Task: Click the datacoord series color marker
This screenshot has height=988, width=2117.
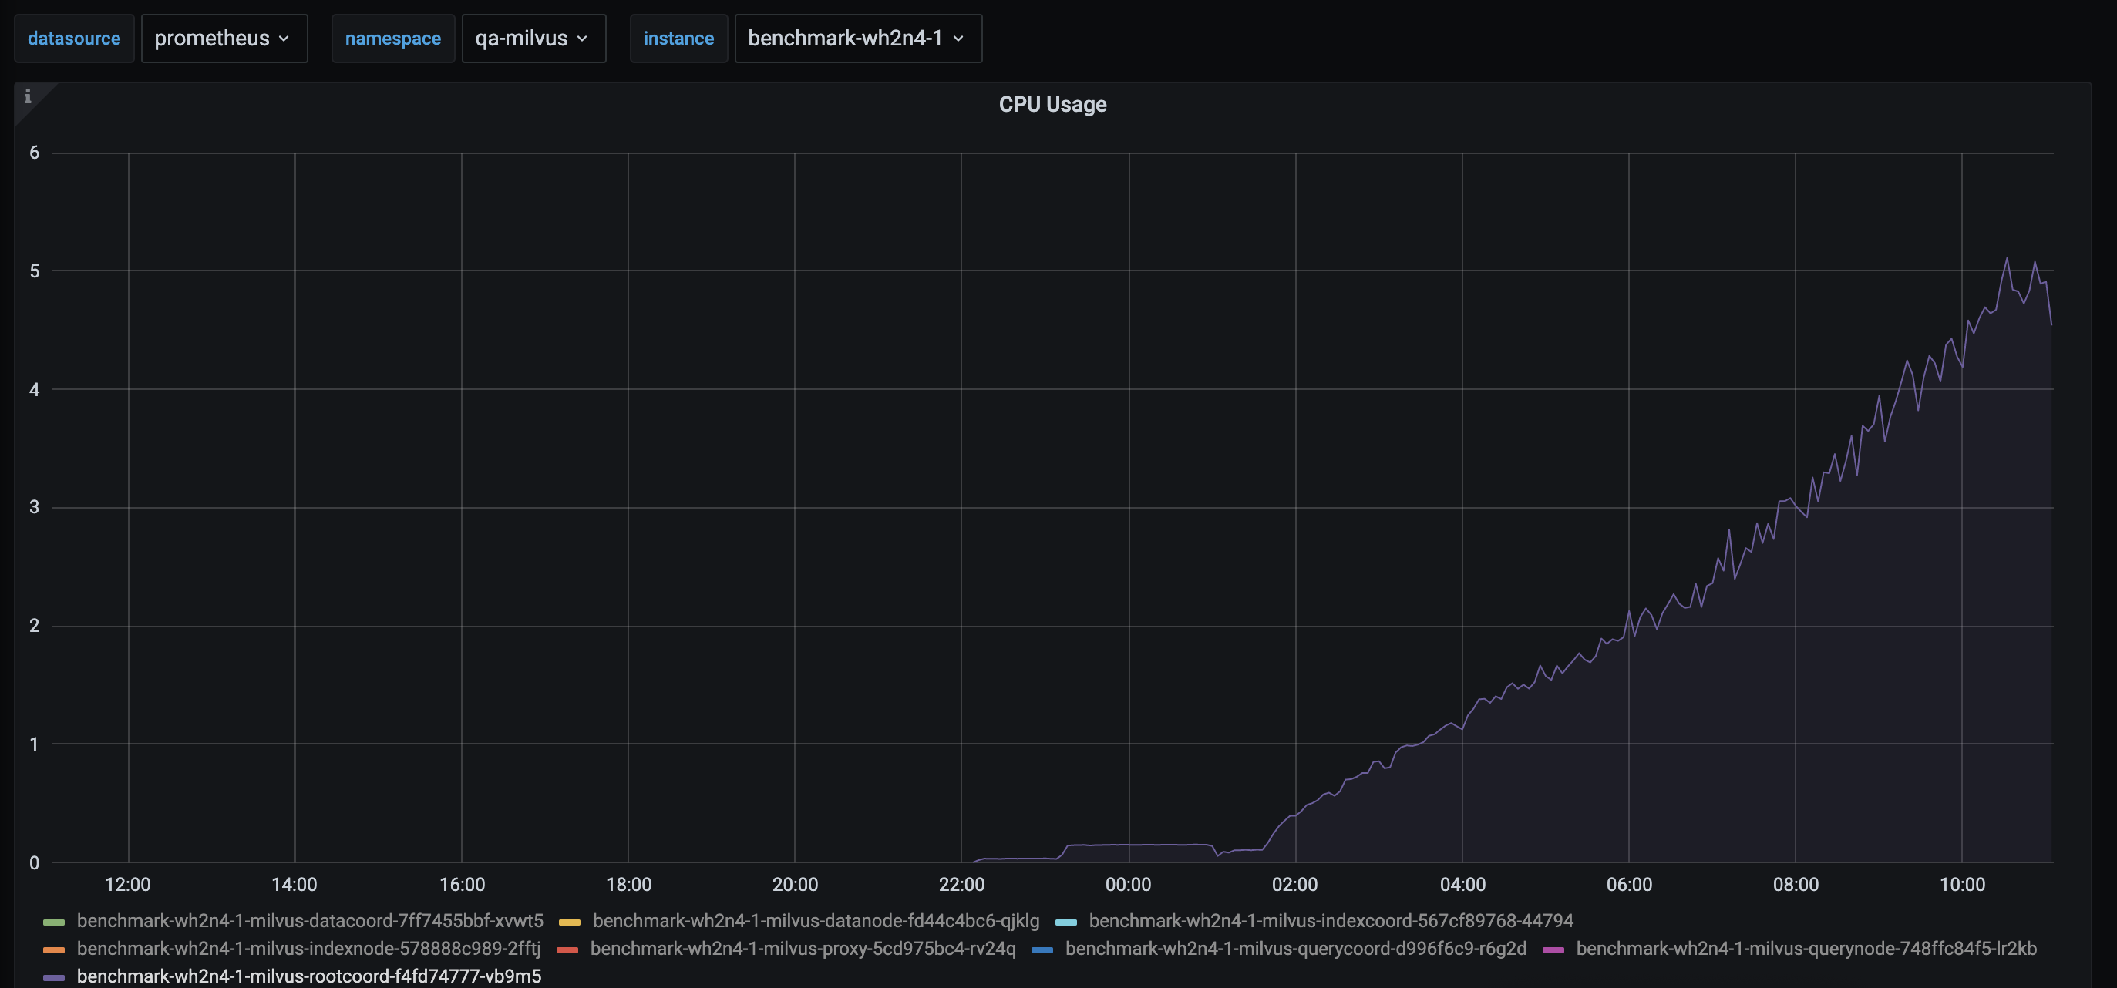Action: [53, 921]
